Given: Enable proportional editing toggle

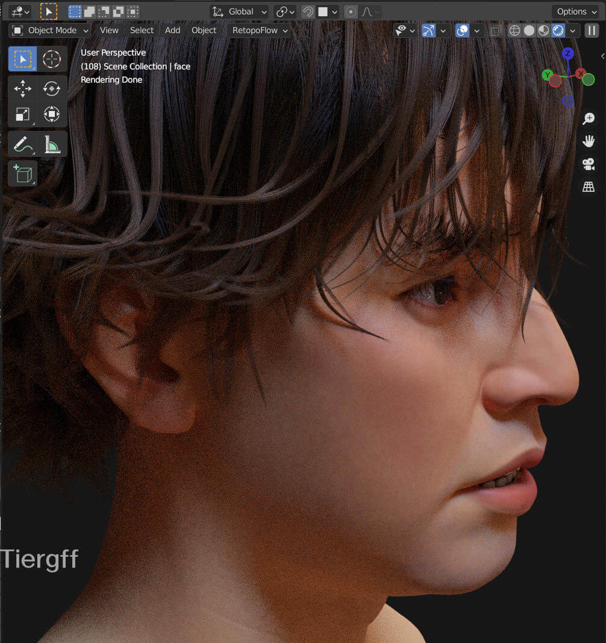Looking at the screenshot, I should click(351, 11).
